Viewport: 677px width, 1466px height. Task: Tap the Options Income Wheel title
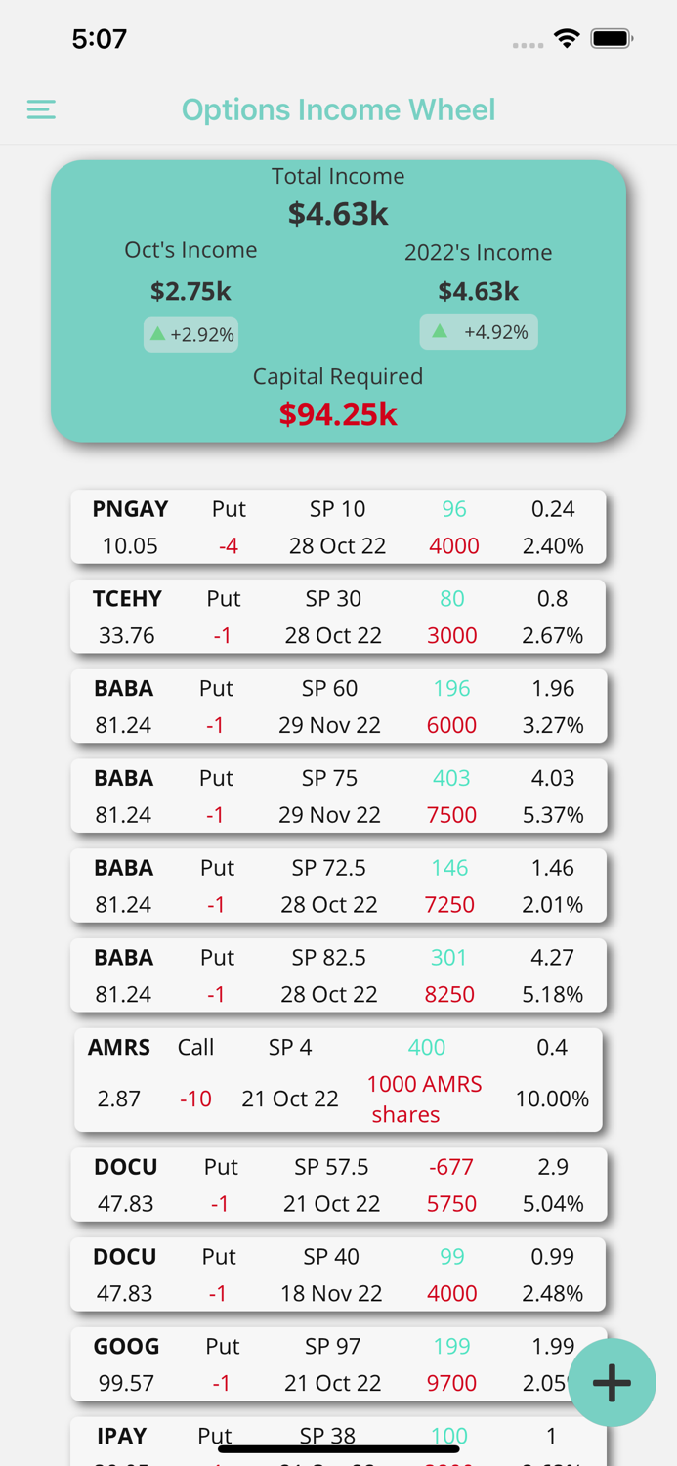338,109
